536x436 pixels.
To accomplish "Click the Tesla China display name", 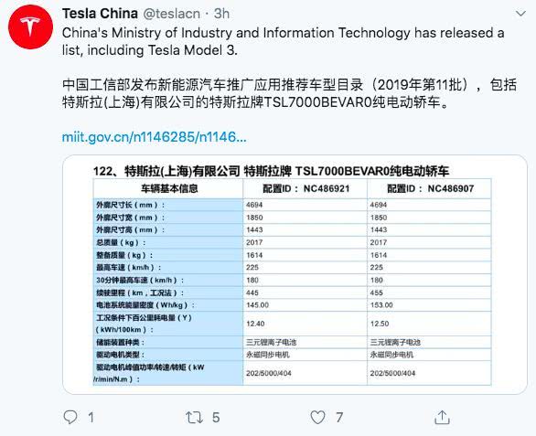I will (x=100, y=14).
